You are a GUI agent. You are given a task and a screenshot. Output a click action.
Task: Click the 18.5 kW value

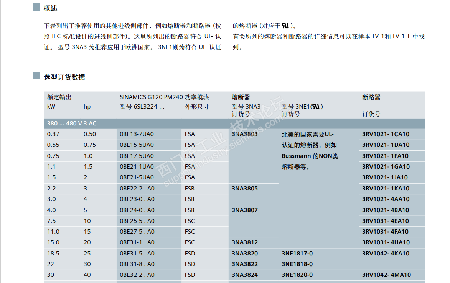[x=53, y=254]
